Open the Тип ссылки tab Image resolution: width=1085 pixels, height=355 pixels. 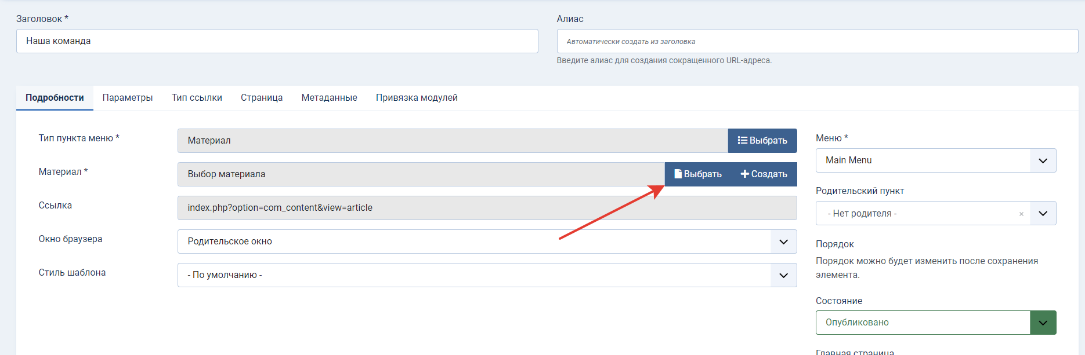click(197, 98)
